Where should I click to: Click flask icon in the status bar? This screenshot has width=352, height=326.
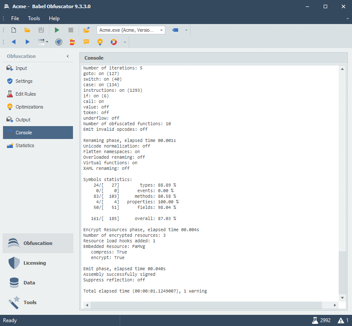pos(315,320)
